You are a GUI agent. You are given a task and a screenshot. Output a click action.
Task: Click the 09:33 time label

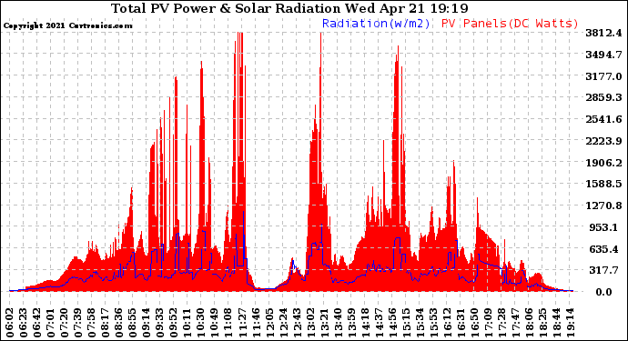pos(160,322)
